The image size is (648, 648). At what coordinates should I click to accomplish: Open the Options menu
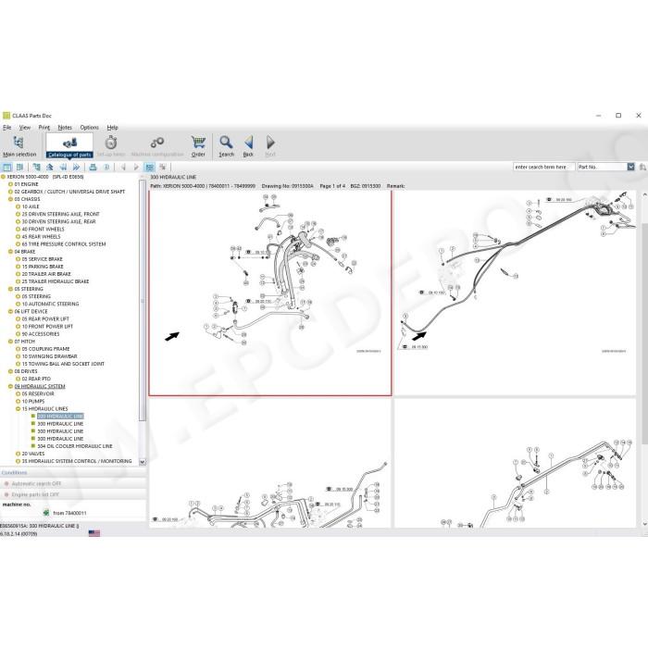[x=89, y=128]
